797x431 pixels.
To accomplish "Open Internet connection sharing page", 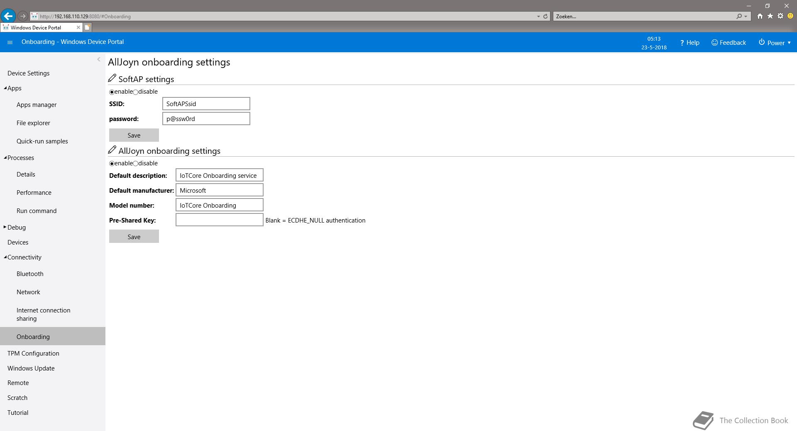I will (x=44, y=315).
